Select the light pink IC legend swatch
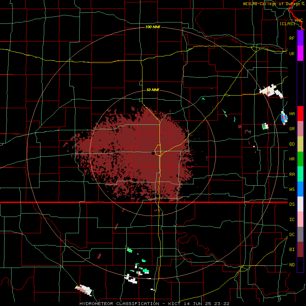 pos(300,219)
